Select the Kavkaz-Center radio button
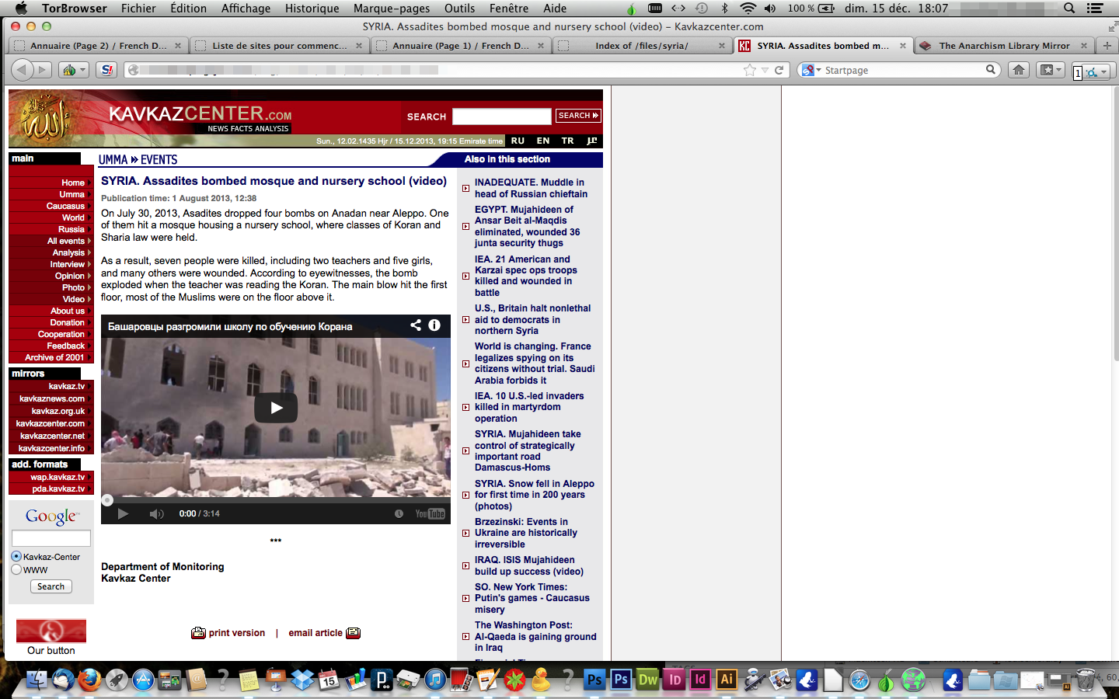 [x=16, y=556]
